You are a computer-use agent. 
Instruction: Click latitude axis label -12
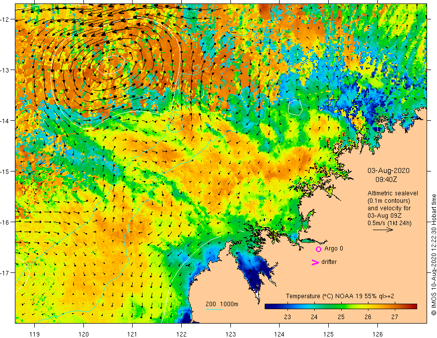point(6,19)
